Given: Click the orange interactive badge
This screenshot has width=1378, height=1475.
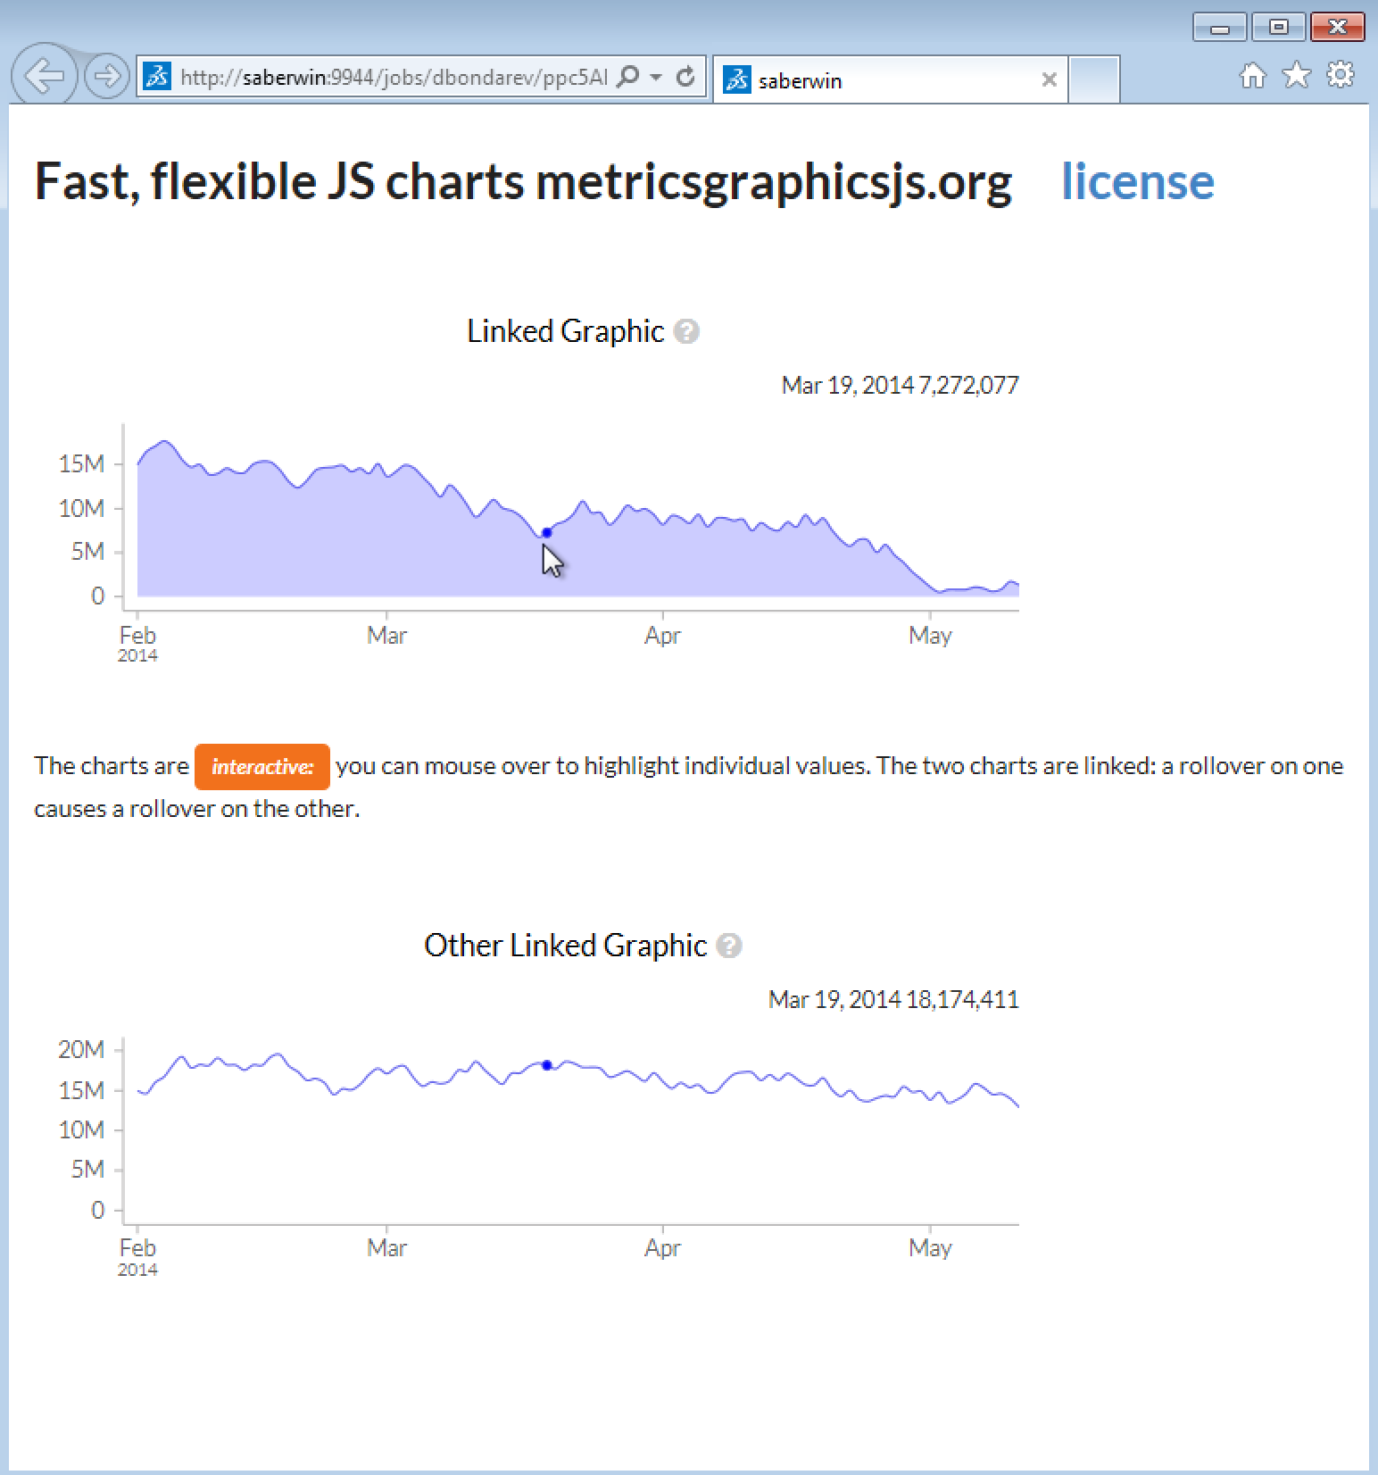Looking at the screenshot, I should pyautogui.click(x=262, y=767).
